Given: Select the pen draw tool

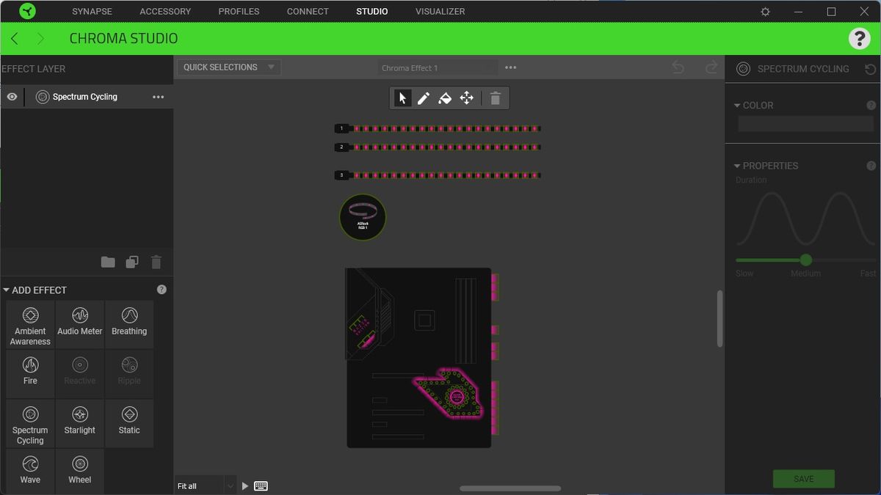Looking at the screenshot, I should [424, 98].
